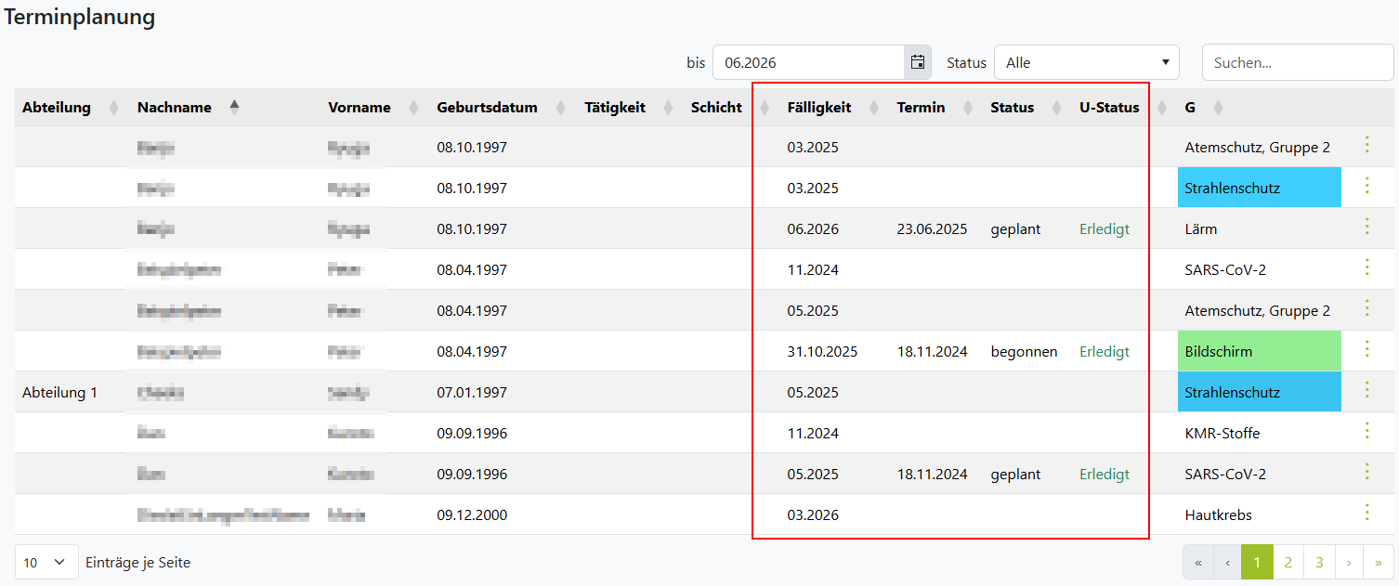Sort by Nachname using its sort arrow
The image size is (1399, 586).
pyautogui.click(x=234, y=107)
